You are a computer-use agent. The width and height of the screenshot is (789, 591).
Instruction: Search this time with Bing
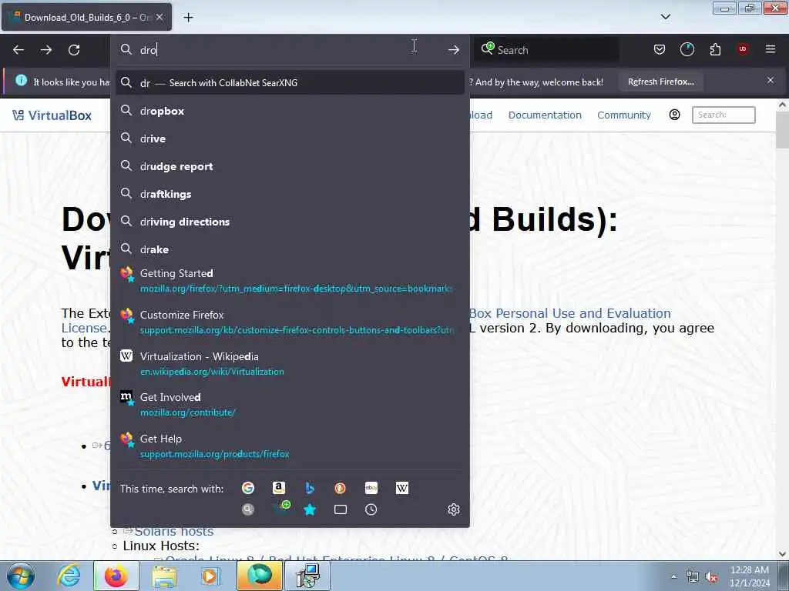(310, 488)
